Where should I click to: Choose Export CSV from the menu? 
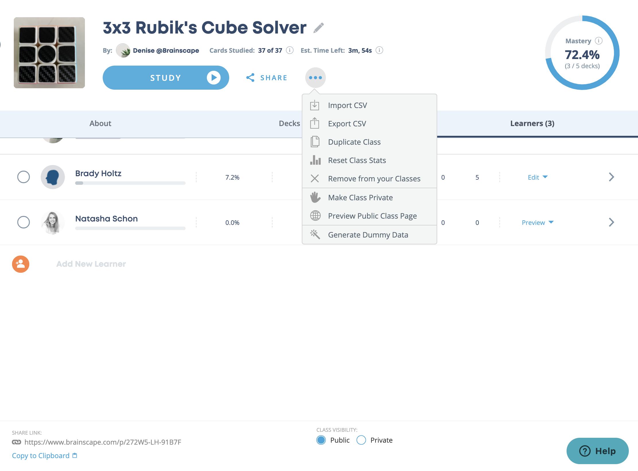tap(369, 123)
